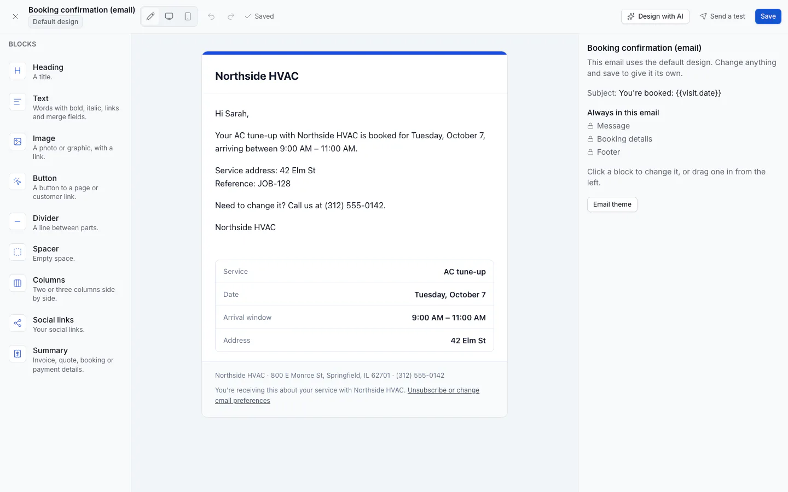Viewport: 788px width, 492px height.
Task: Switch to desktop preview icon
Action: 169,16
